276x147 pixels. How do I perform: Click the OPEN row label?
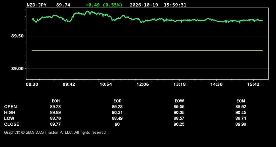click(11, 107)
